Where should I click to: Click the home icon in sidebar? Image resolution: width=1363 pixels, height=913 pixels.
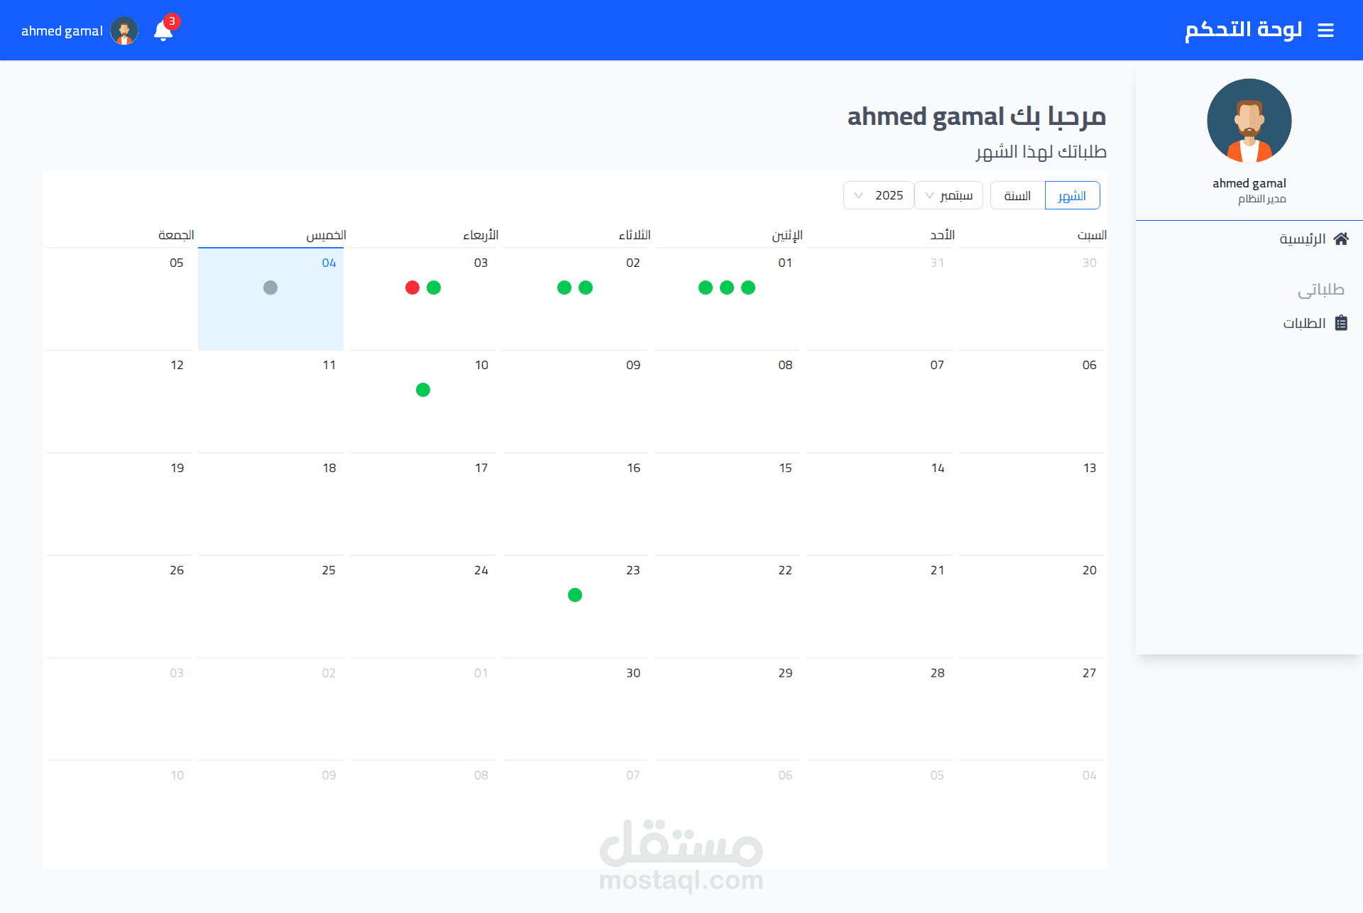(1341, 239)
